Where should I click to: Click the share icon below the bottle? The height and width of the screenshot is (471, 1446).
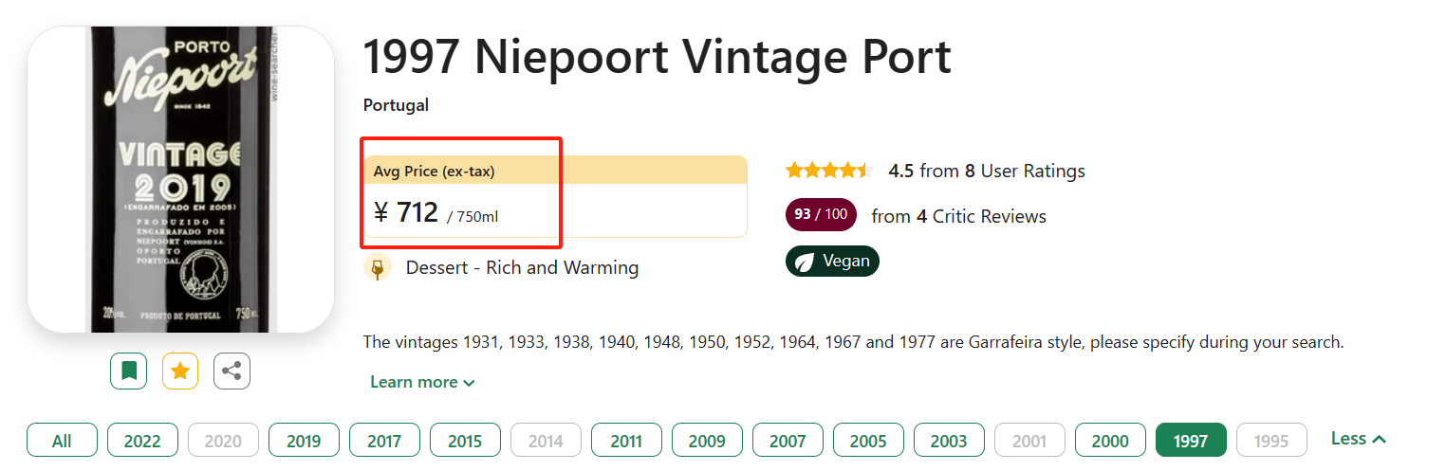pyautogui.click(x=232, y=371)
